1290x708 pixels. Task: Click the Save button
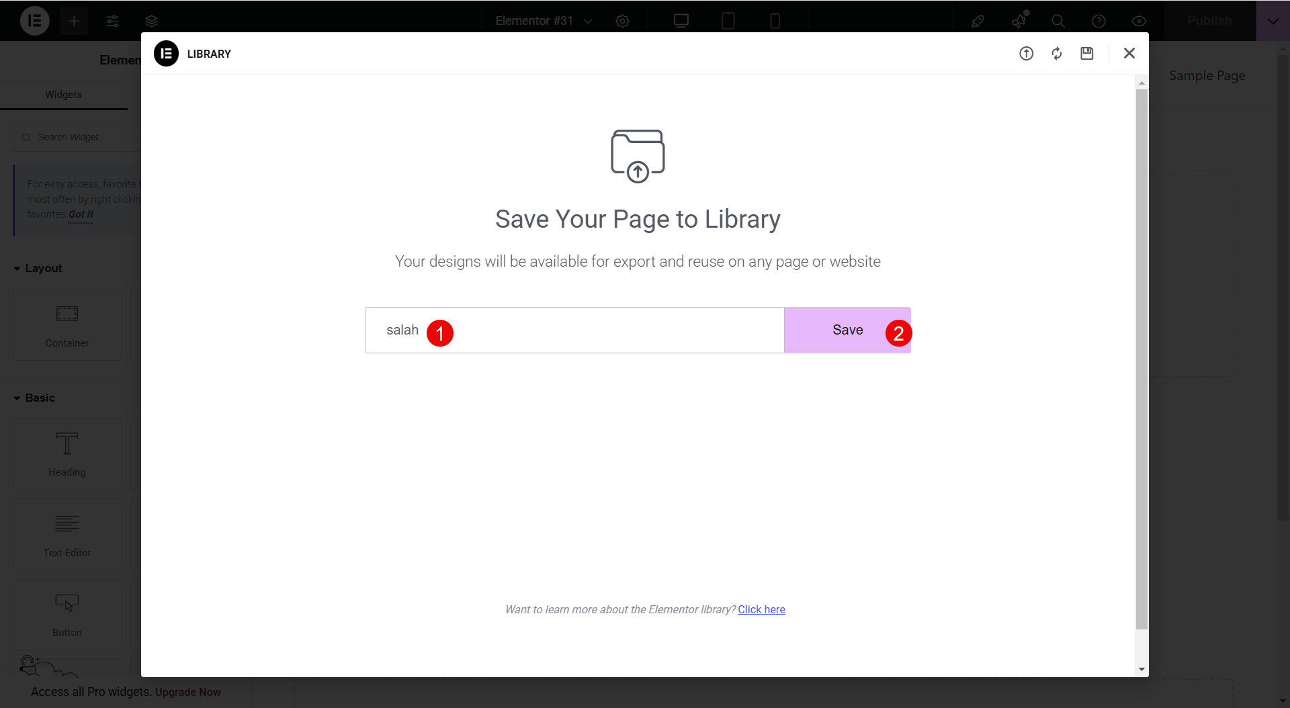[847, 330]
